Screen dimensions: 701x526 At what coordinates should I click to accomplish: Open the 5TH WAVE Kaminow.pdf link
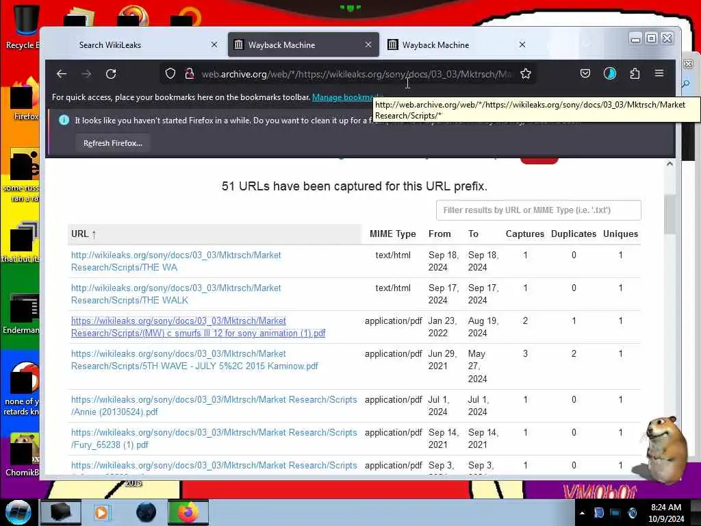pos(194,360)
